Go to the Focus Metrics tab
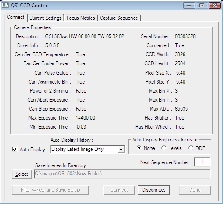 (81, 18)
